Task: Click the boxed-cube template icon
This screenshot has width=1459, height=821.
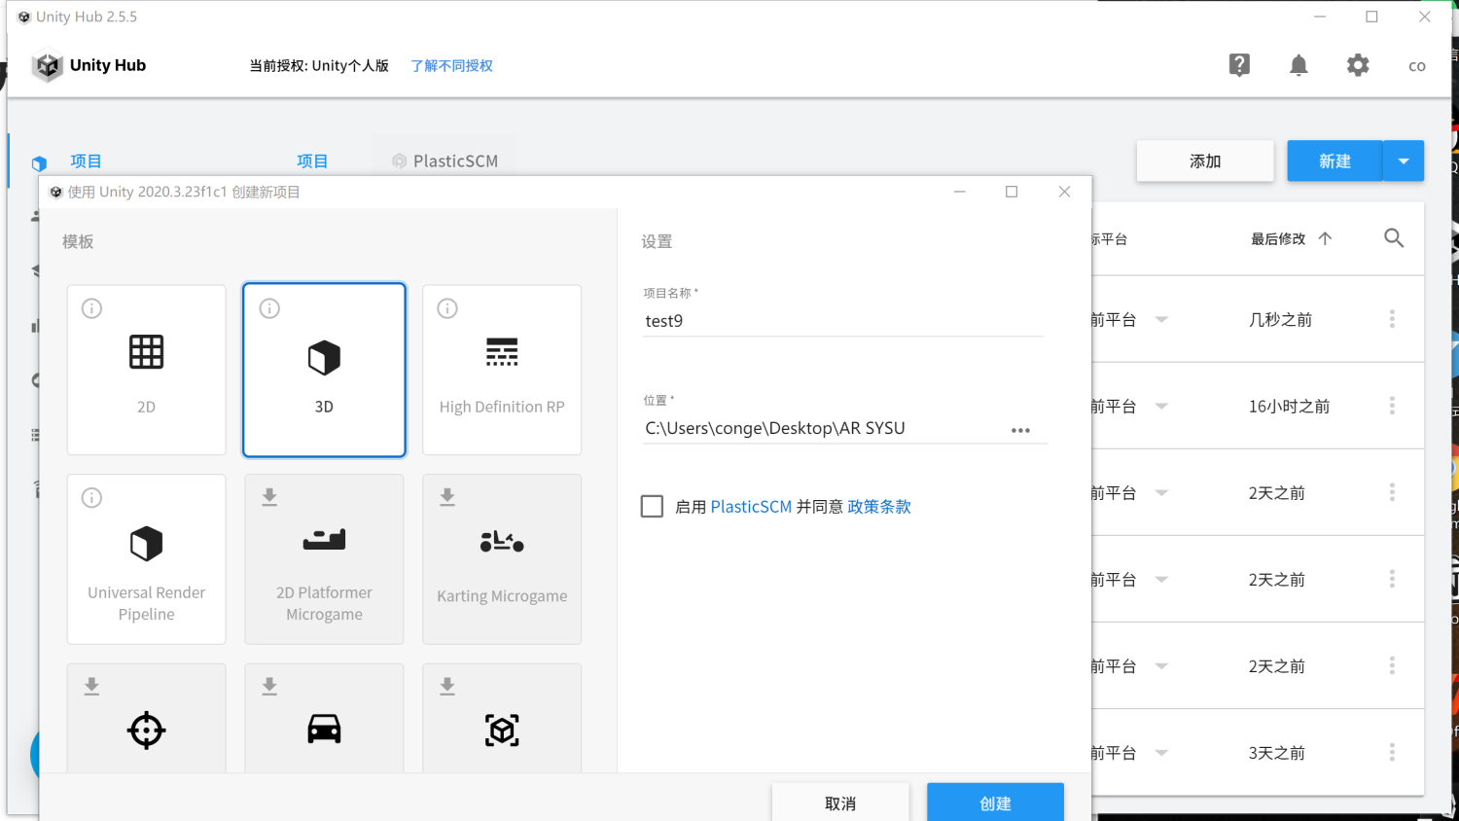Action: (x=502, y=730)
